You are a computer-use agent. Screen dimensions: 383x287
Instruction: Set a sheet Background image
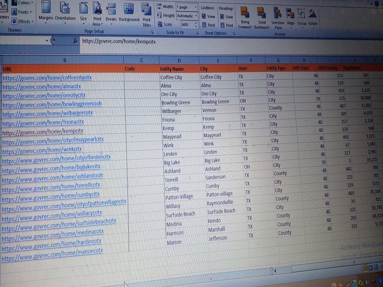click(129, 12)
